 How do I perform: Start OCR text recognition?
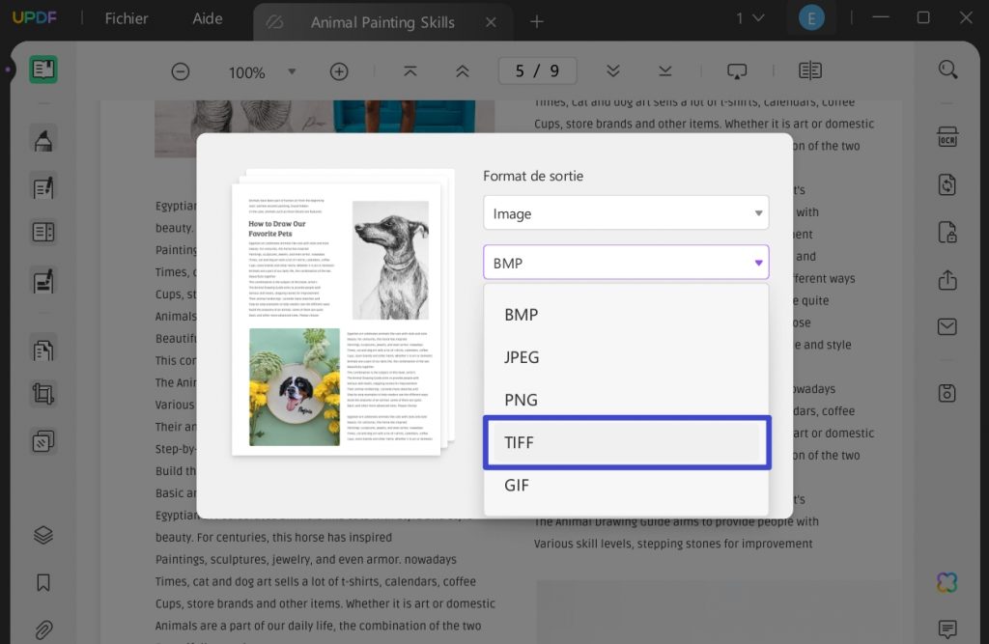click(947, 137)
